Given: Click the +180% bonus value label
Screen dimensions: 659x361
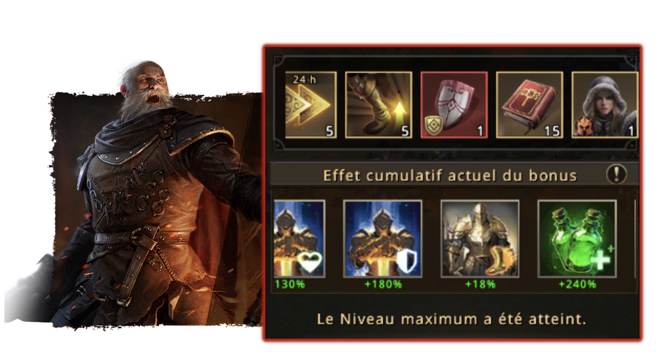Looking at the screenshot, I should [x=384, y=284].
